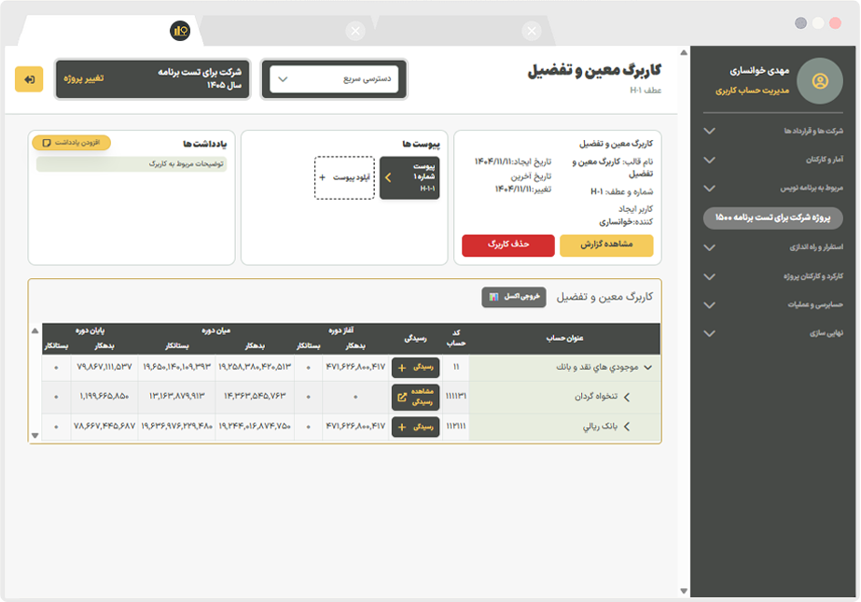Expand the بانک ریالی account row
Image resolution: width=861 pixels, height=602 pixels.
pyautogui.click(x=627, y=427)
